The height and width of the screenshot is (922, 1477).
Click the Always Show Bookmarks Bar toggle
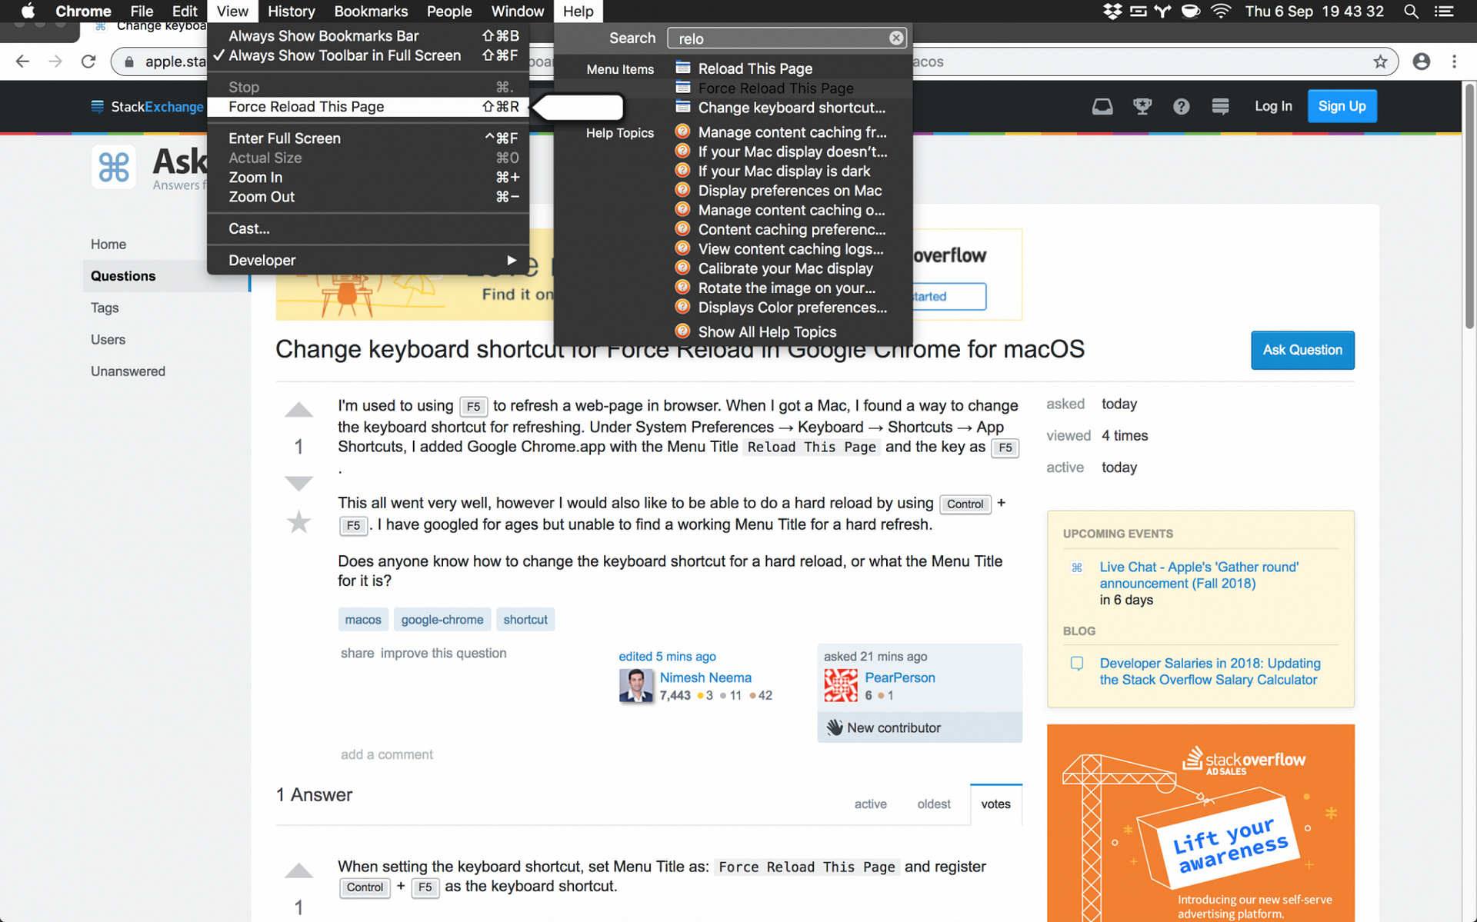(323, 35)
